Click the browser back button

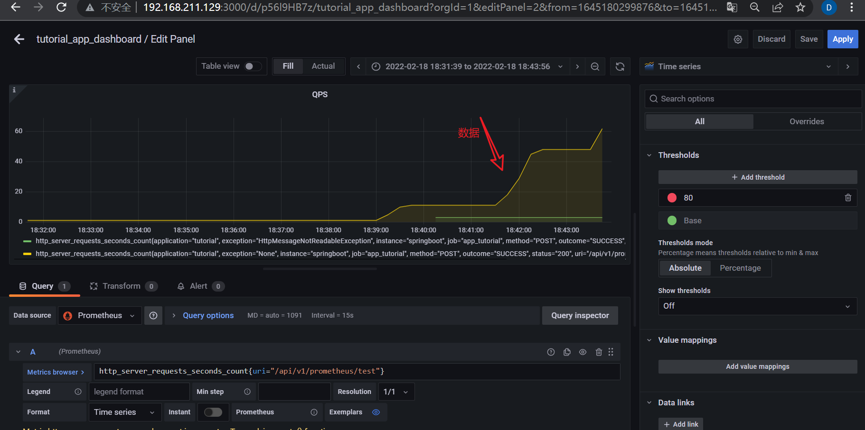coord(16,7)
